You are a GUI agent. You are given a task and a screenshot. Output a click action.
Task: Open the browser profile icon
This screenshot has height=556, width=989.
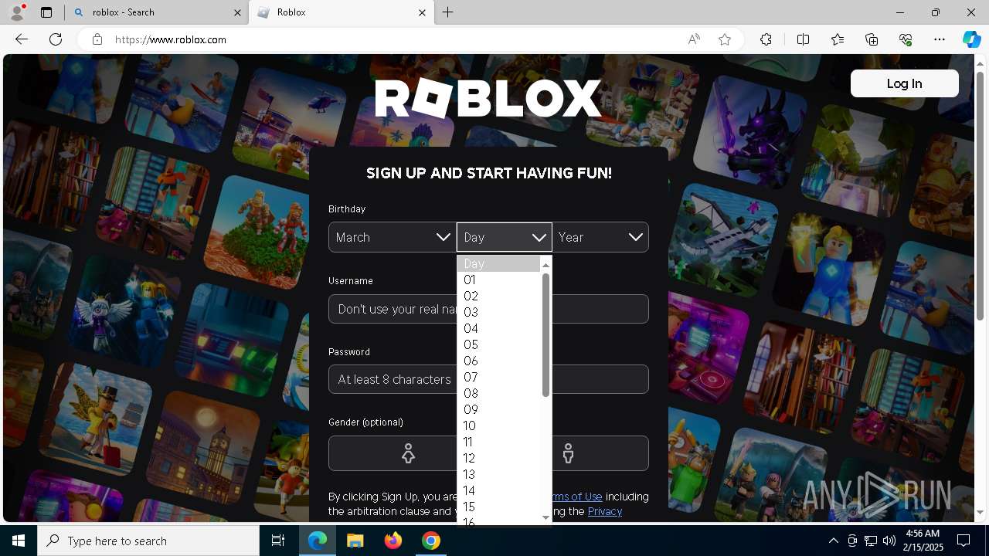tap(17, 12)
